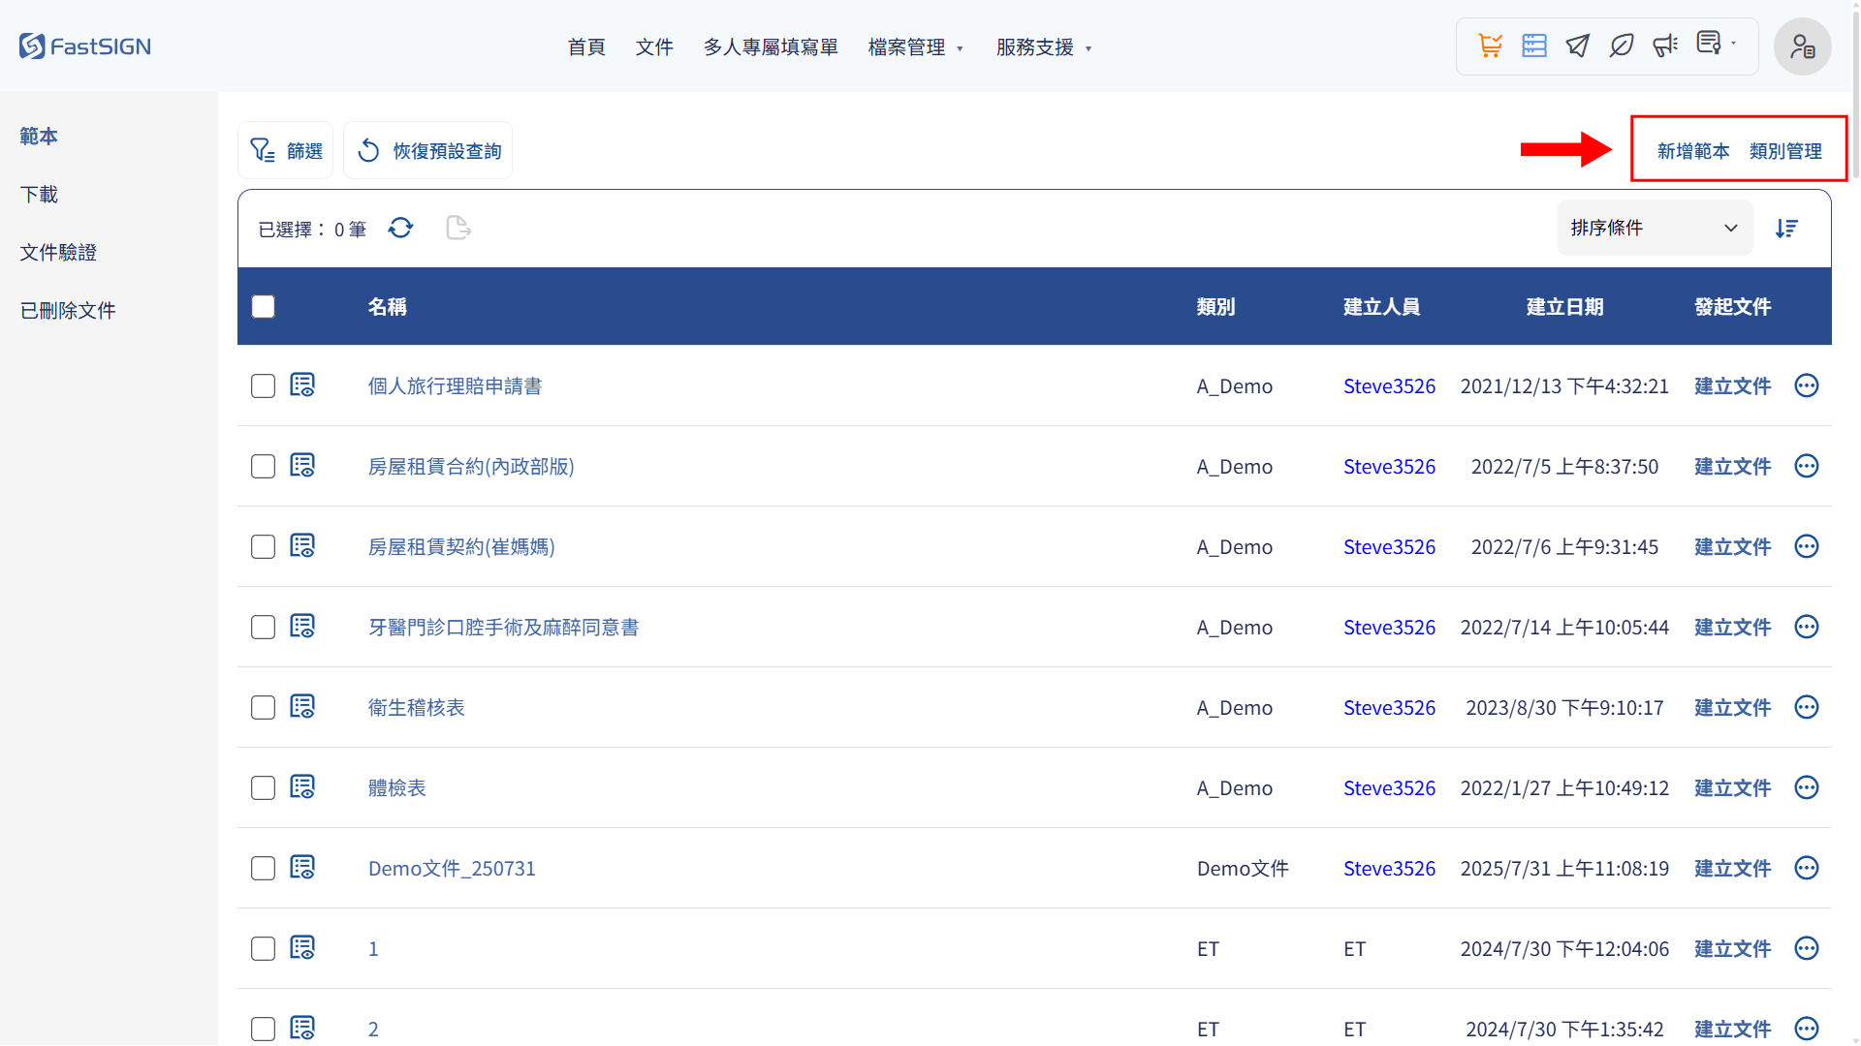The height and width of the screenshot is (1046, 1861).
Task: Click template preview icon for Demo文件_250731
Action: [x=302, y=868]
